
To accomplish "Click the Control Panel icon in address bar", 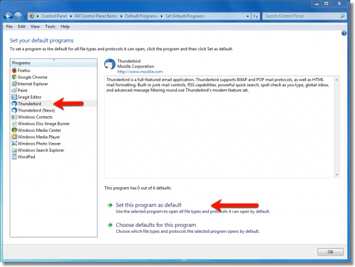I will 32,16.
